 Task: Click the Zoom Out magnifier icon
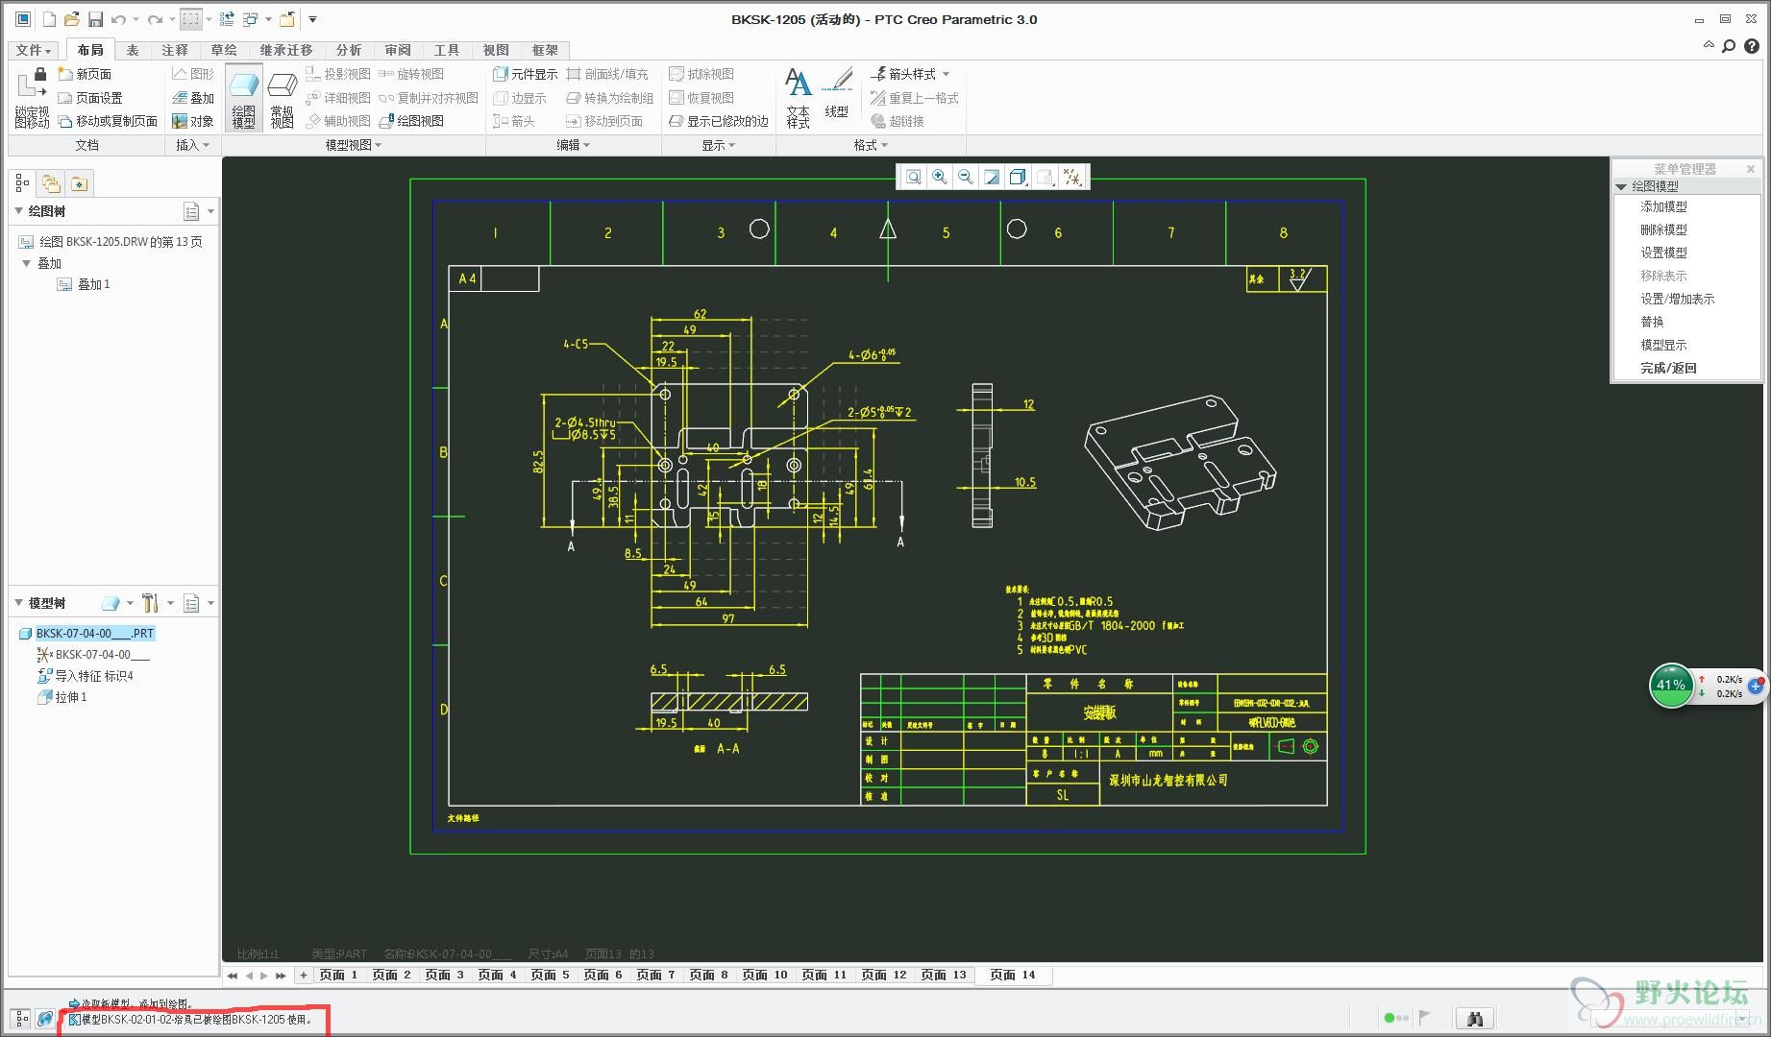(966, 177)
